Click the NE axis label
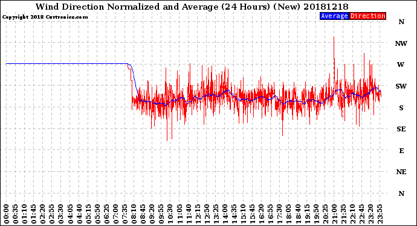The width and height of the screenshot is (417, 226). pos(401,172)
